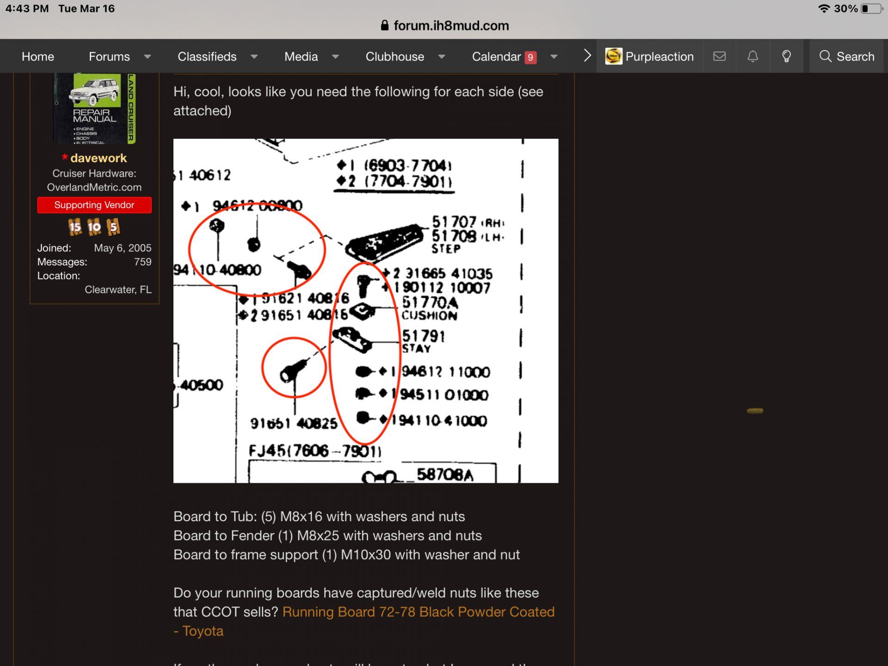Expand the Calendar dropdown arrow
Viewport: 888px width, 666px height.
pos(554,56)
